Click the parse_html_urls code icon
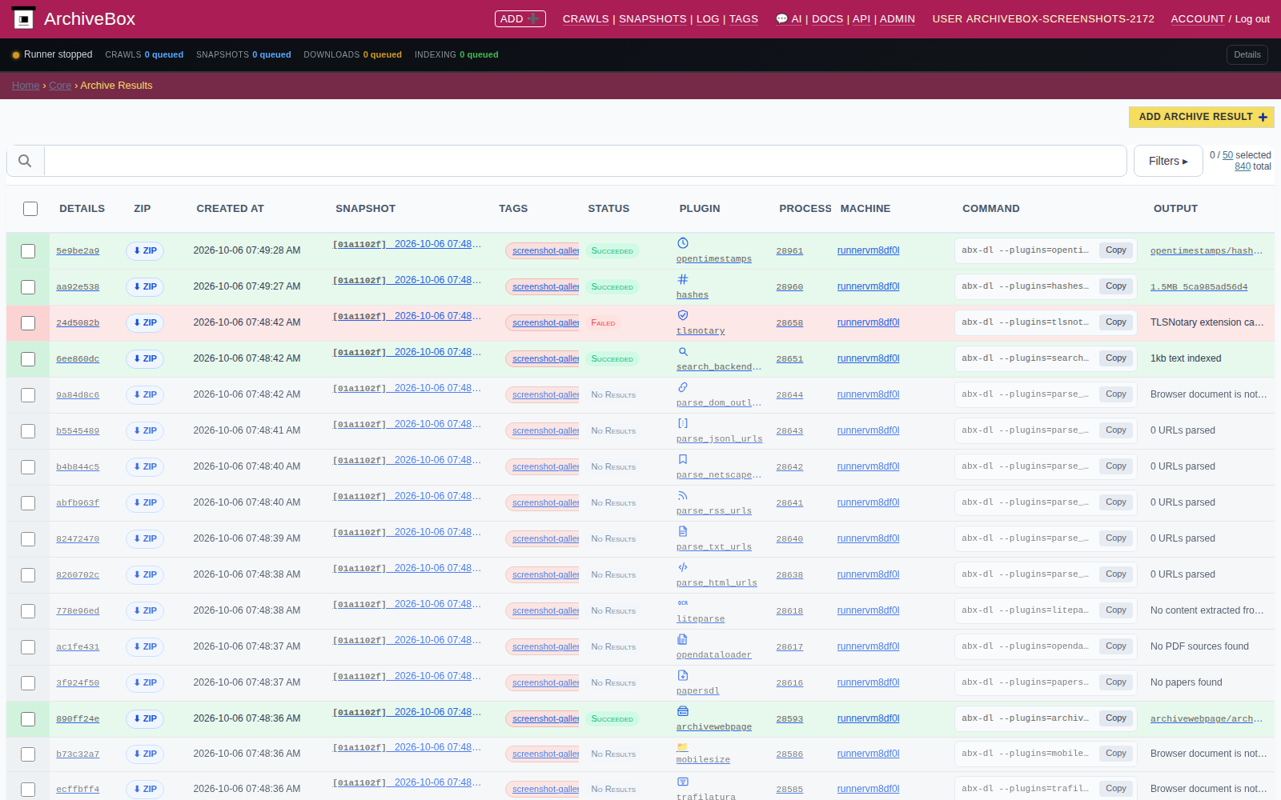Image resolution: width=1281 pixels, height=800 pixels. pyautogui.click(x=683, y=567)
